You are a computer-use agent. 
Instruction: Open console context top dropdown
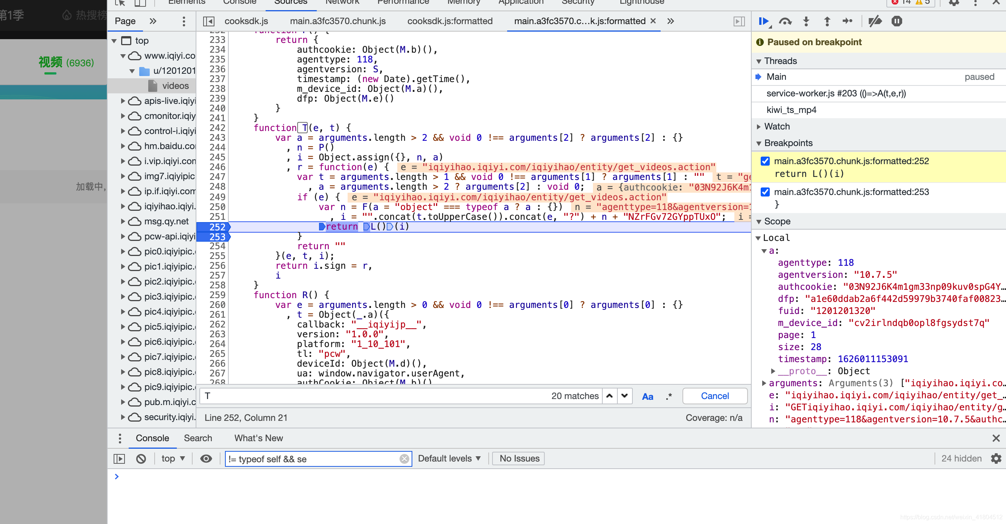click(173, 458)
